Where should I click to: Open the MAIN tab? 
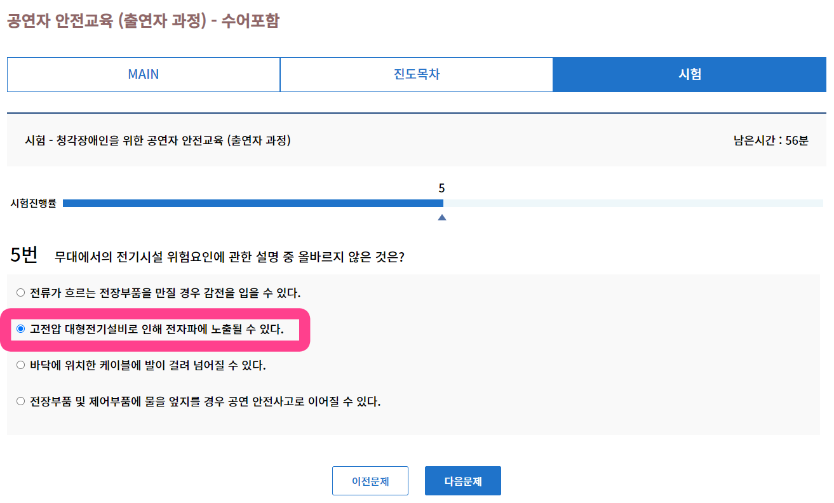[144, 74]
